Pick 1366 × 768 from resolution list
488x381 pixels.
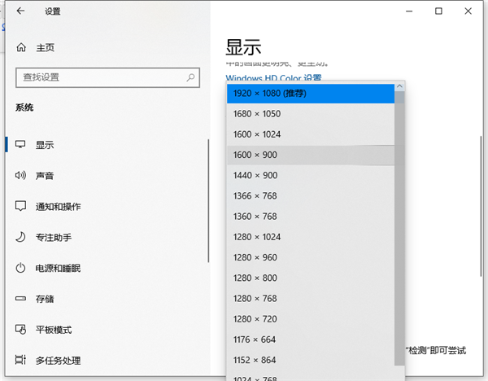310,196
